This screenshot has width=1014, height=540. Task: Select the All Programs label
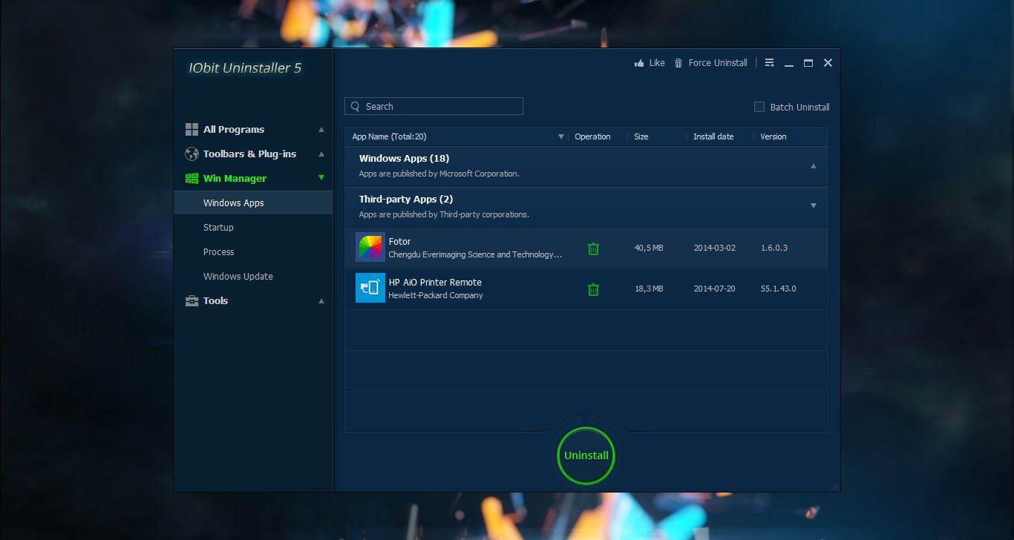click(x=234, y=129)
